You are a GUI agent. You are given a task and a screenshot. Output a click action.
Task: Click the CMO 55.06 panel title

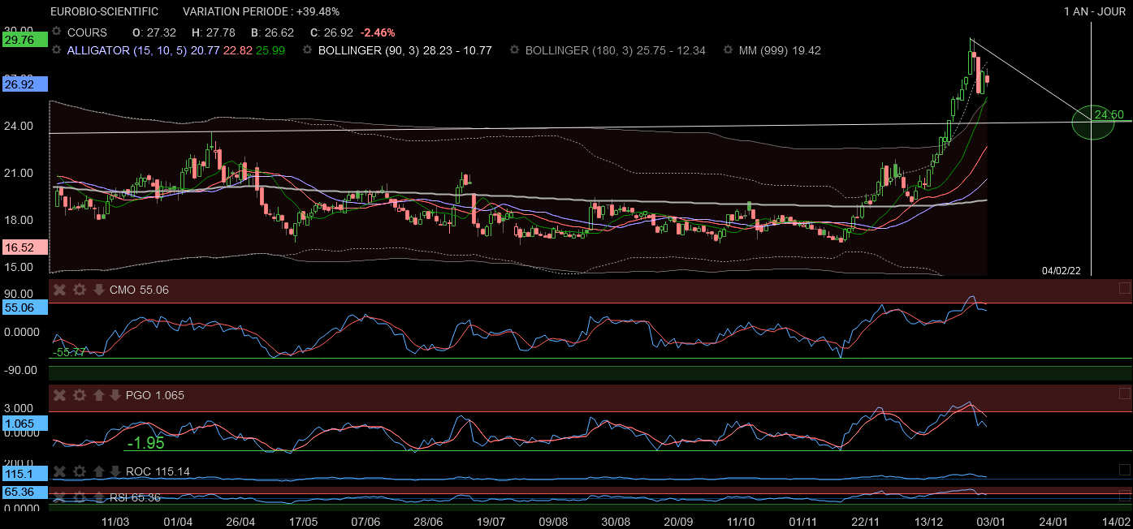point(139,290)
